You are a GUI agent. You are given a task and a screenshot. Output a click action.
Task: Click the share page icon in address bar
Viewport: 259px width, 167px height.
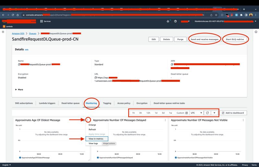coord(211,15)
